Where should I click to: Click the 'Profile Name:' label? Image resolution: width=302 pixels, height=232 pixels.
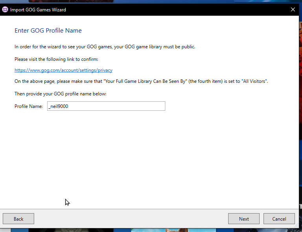[29, 106]
